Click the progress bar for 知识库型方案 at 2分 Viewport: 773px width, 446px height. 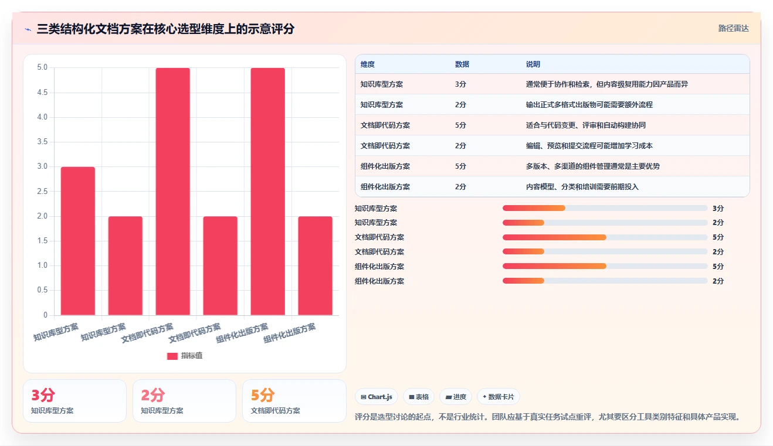coord(605,223)
